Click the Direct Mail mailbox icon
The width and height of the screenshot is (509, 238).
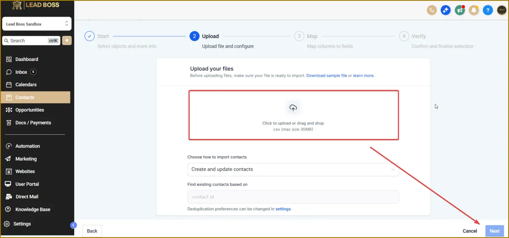[x=8, y=196]
